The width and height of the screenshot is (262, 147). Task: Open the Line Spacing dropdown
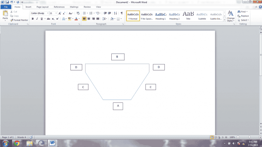(x=104, y=19)
